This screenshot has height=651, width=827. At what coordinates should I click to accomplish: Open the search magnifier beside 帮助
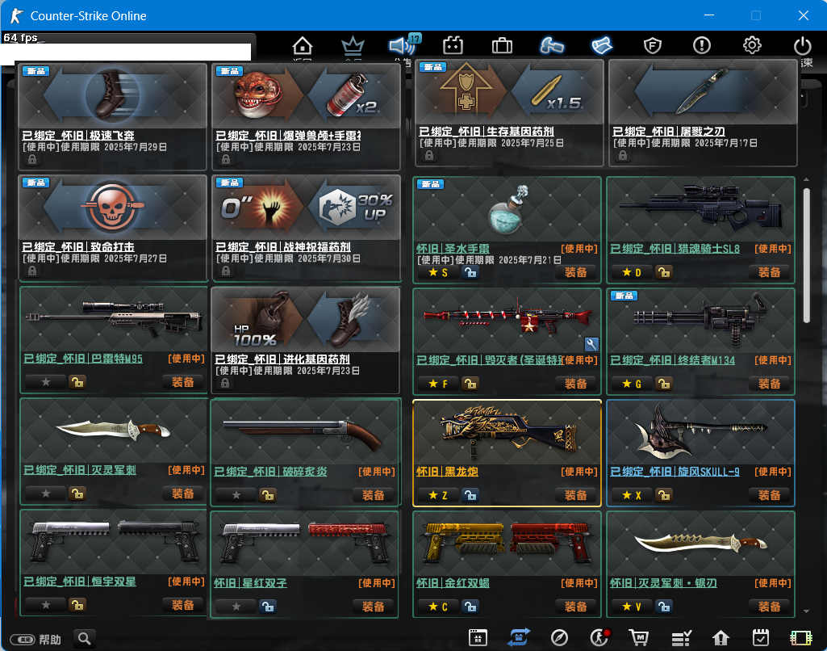tap(85, 639)
